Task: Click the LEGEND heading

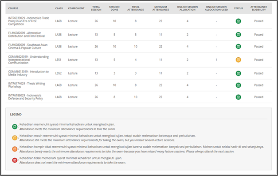Action: click(x=16, y=115)
